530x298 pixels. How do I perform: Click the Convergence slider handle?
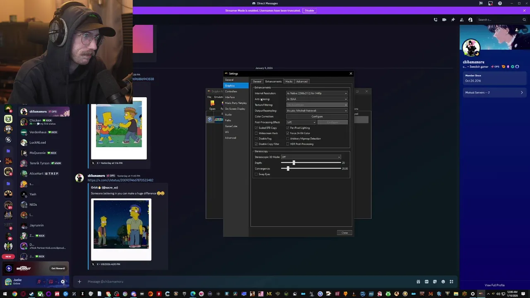coord(288,168)
